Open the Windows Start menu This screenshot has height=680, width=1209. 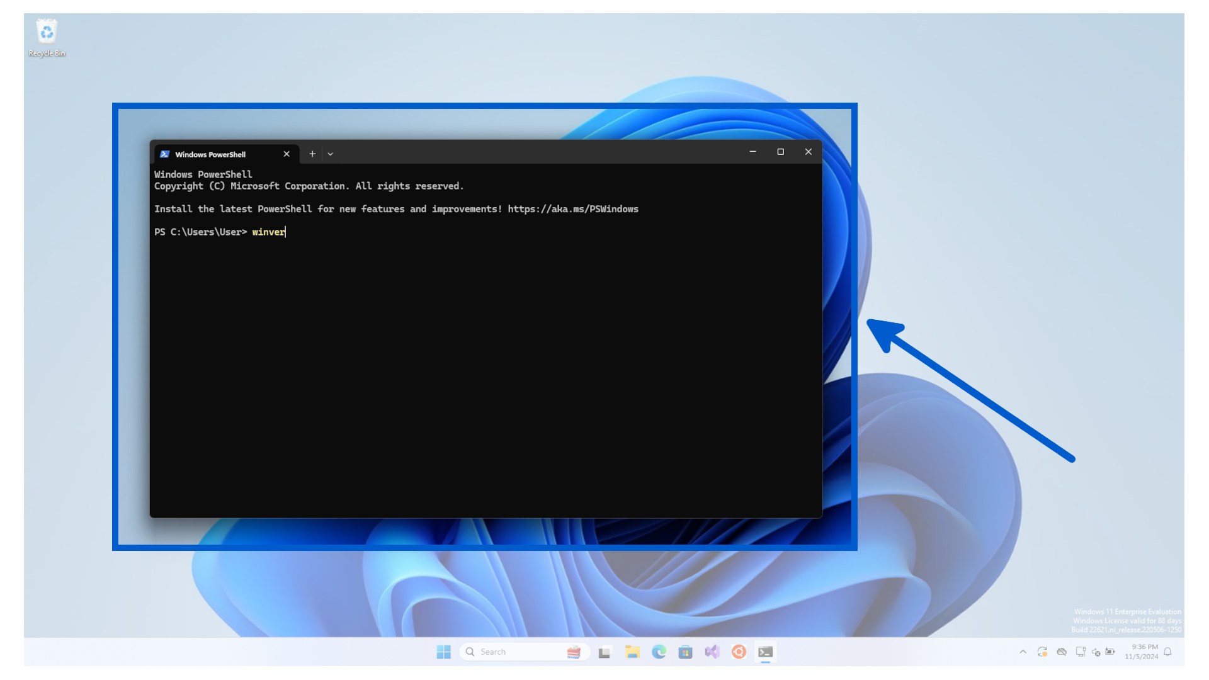click(443, 652)
